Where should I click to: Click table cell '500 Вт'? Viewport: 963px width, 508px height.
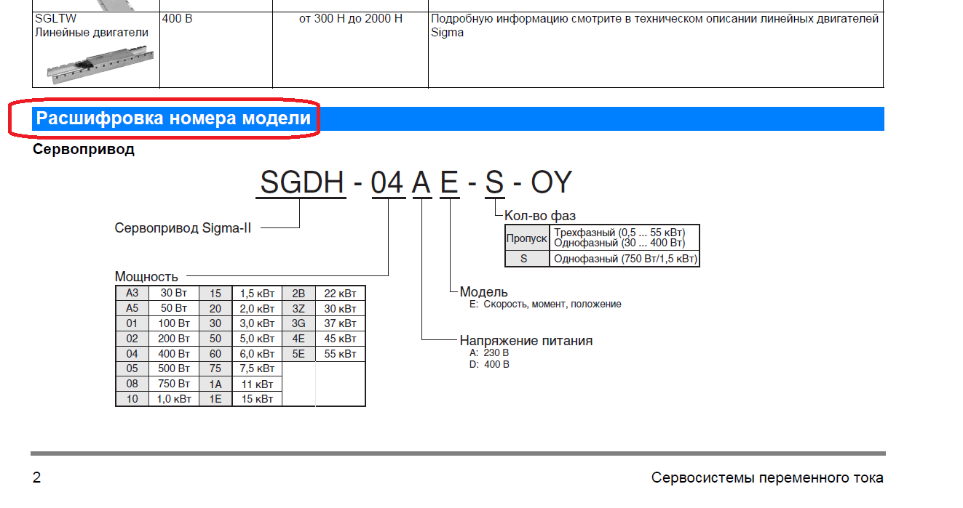[x=175, y=368]
